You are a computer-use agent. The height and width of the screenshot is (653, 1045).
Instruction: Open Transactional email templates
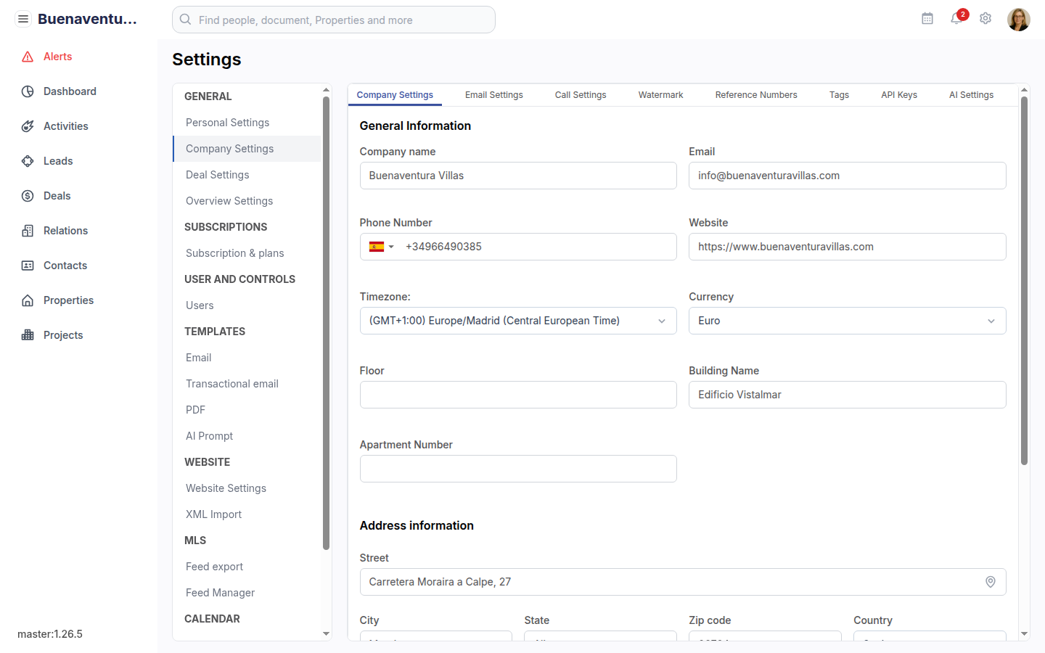pyautogui.click(x=247, y=384)
